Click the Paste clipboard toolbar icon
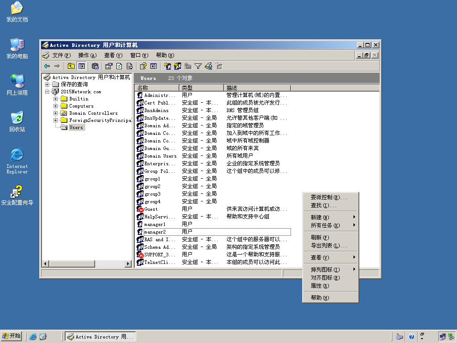457x343 pixels. pos(95,66)
